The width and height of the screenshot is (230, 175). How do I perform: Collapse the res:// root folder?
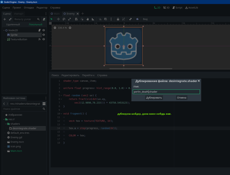[x=4, y=119]
